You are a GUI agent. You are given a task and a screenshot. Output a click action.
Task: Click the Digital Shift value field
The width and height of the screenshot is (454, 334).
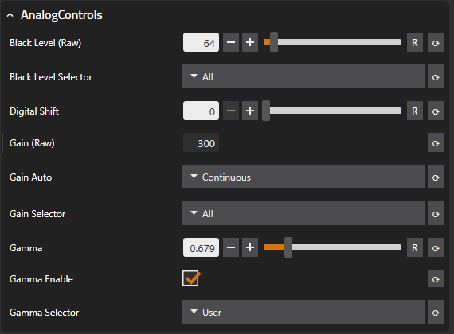coord(201,111)
